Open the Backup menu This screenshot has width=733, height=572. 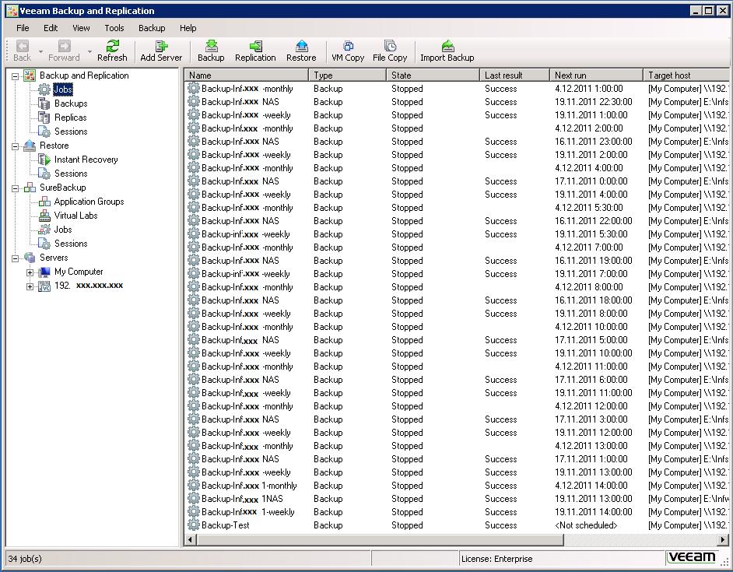point(152,28)
